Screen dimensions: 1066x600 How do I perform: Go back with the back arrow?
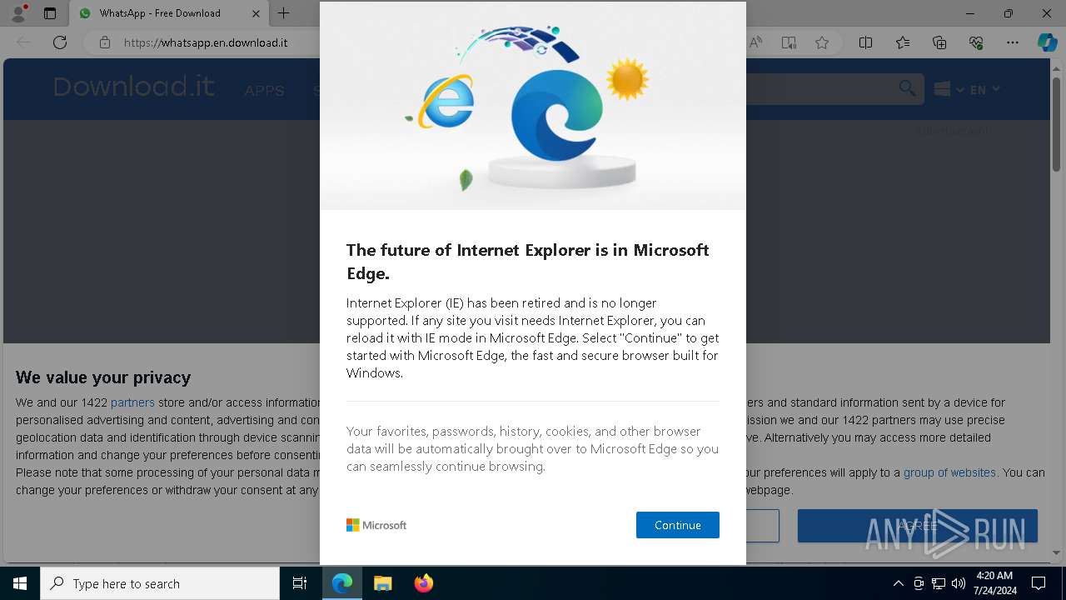point(23,42)
